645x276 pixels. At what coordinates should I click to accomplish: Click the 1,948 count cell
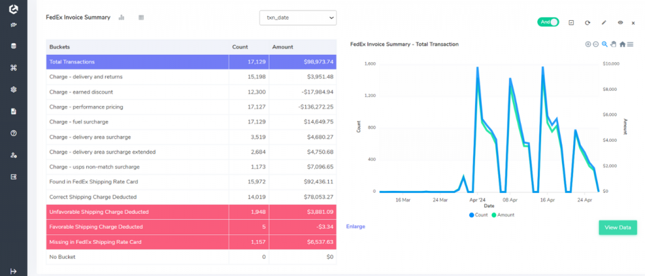point(249,212)
